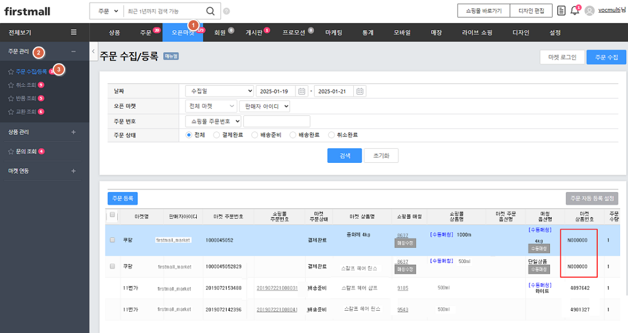
Task: Click the start date field 2025-01-19
Action: coord(276,91)
